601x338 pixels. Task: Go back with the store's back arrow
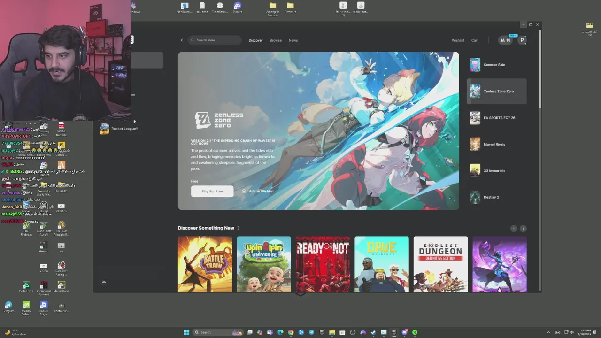pyautogui.click(x=182, y=40)
